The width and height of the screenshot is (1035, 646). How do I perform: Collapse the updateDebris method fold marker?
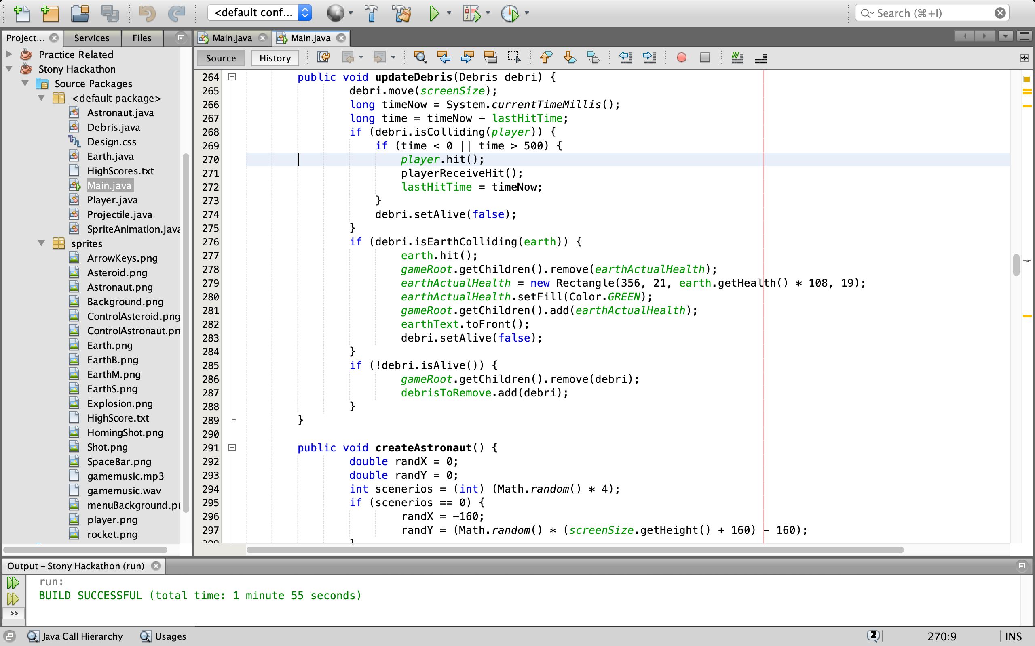coord(232,77)
